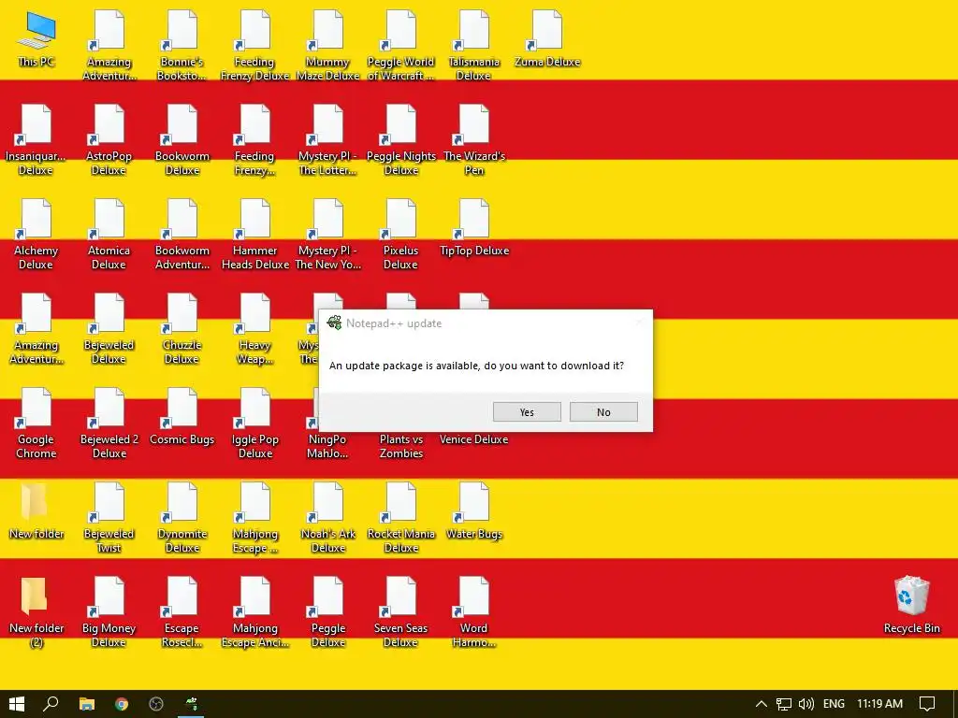Show hidden system tray icons
This screenshot has height=718, width=958.
[762, 704]
